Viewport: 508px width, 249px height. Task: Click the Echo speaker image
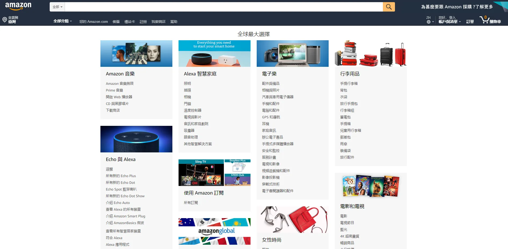(x=136, y=139)
